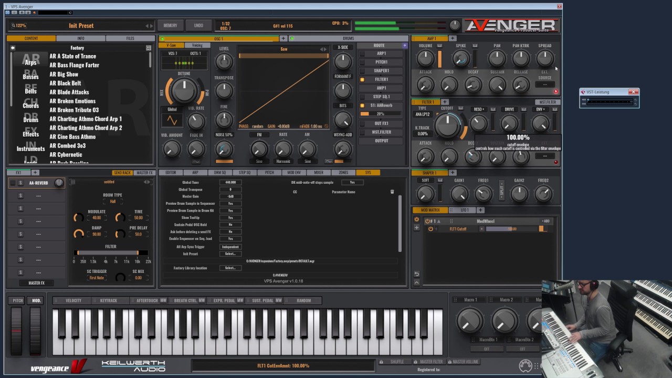The width and height of the screenshot is (672, 378).
Task: Click the Global Tune 440.000 field
Action: (230, 182)
